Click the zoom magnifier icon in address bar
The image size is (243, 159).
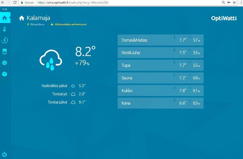pyautogui.click(x=223, y=3)
